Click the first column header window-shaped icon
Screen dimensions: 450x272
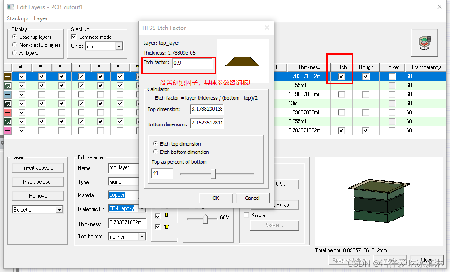pos(20,66)
